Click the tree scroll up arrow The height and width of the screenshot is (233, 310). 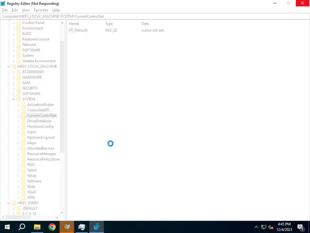click(x=62, y=23)
